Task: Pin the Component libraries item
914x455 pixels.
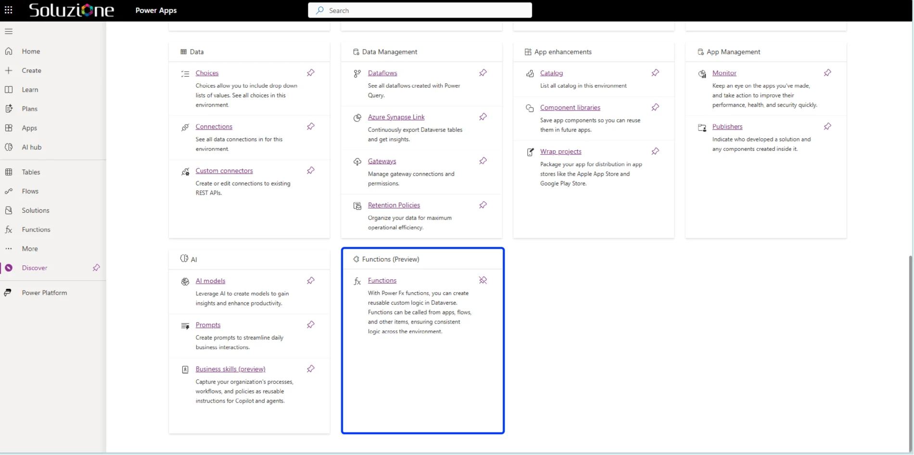Action: 655,107
